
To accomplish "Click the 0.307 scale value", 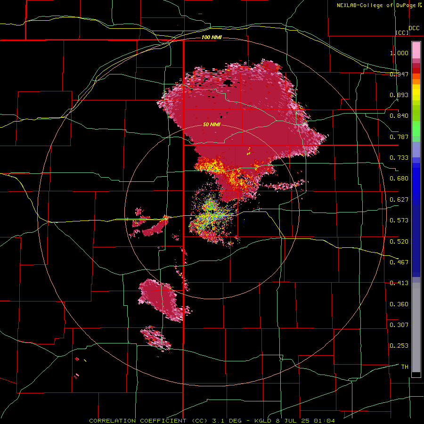I will click(x=399, y=325).
